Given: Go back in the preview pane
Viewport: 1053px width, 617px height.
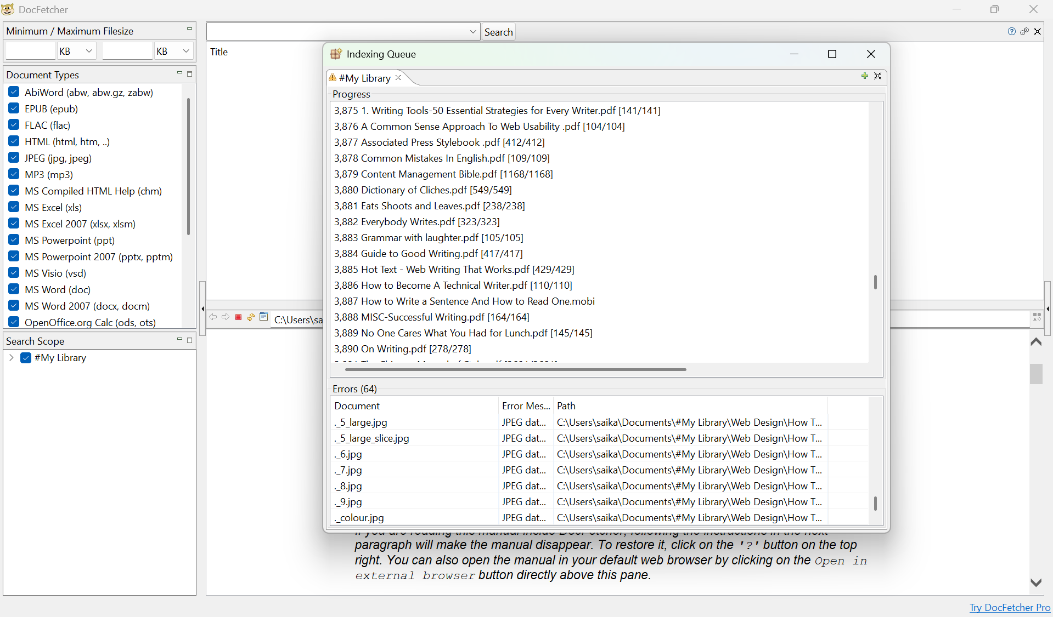Looking at the screenshot, I should [213, 317].
